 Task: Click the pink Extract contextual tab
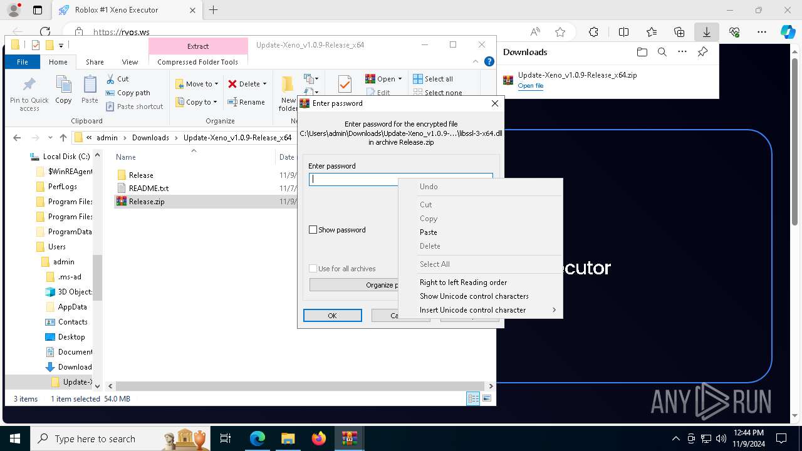click(198, 46)
